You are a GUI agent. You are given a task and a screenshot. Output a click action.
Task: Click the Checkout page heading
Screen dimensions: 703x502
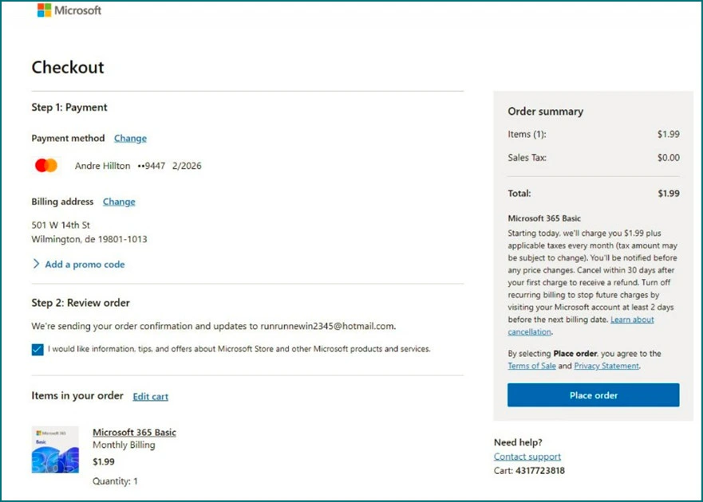click(x=68, y=67)
